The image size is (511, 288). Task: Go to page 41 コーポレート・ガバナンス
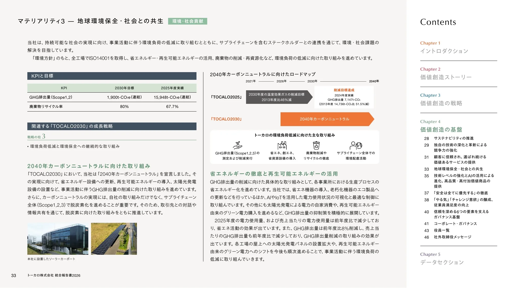451,224
